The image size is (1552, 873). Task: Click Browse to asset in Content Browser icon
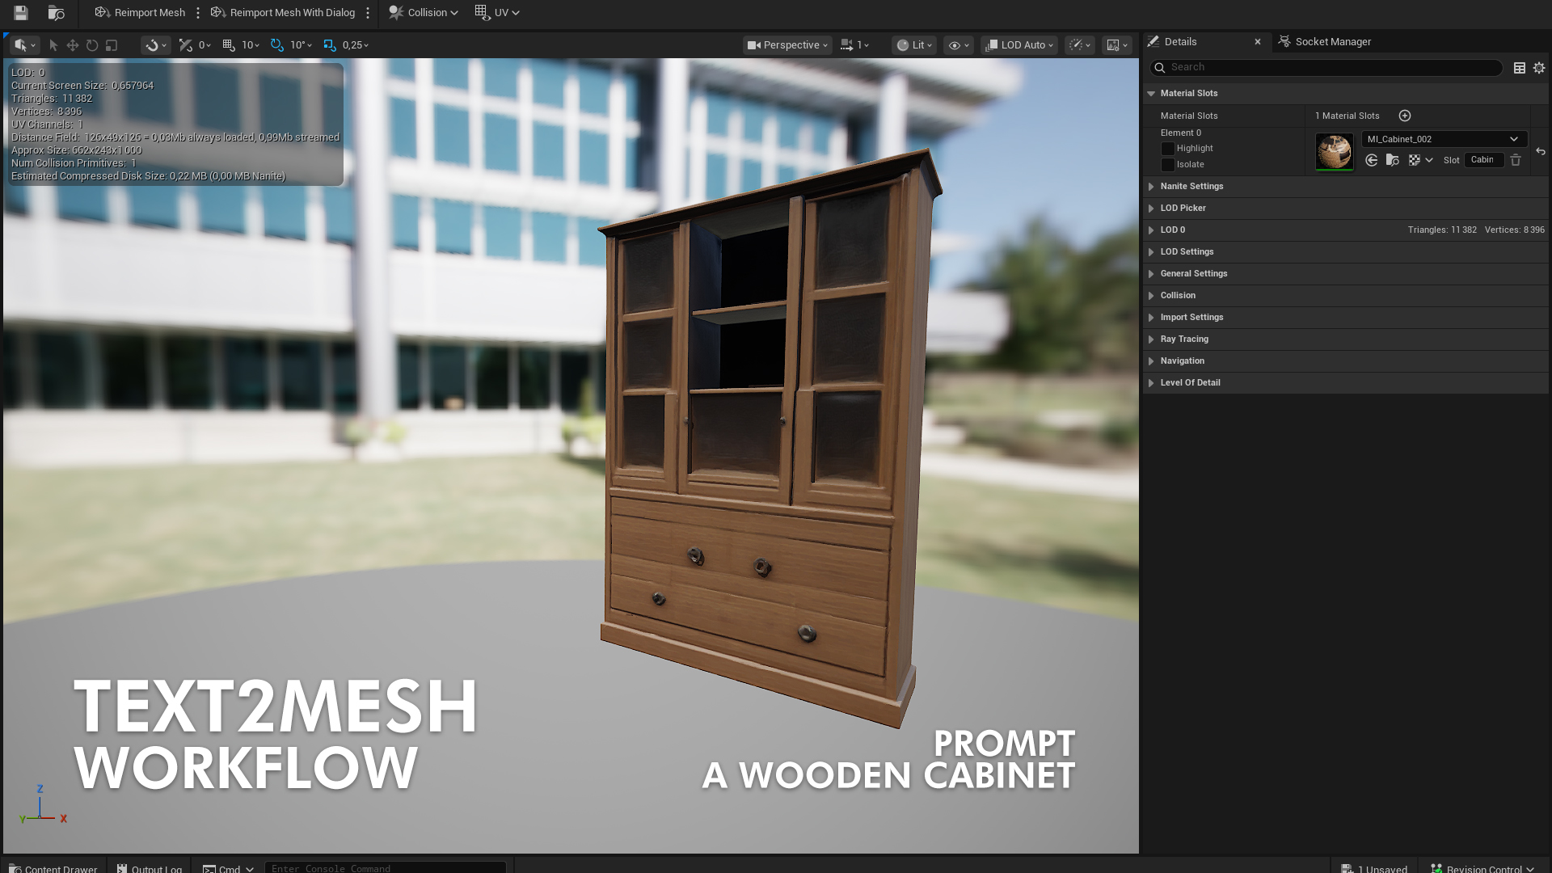[56, 13]
